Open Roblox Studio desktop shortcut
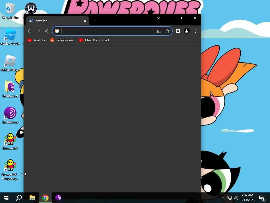Screen dimensions: 270x203 [10, 37]
